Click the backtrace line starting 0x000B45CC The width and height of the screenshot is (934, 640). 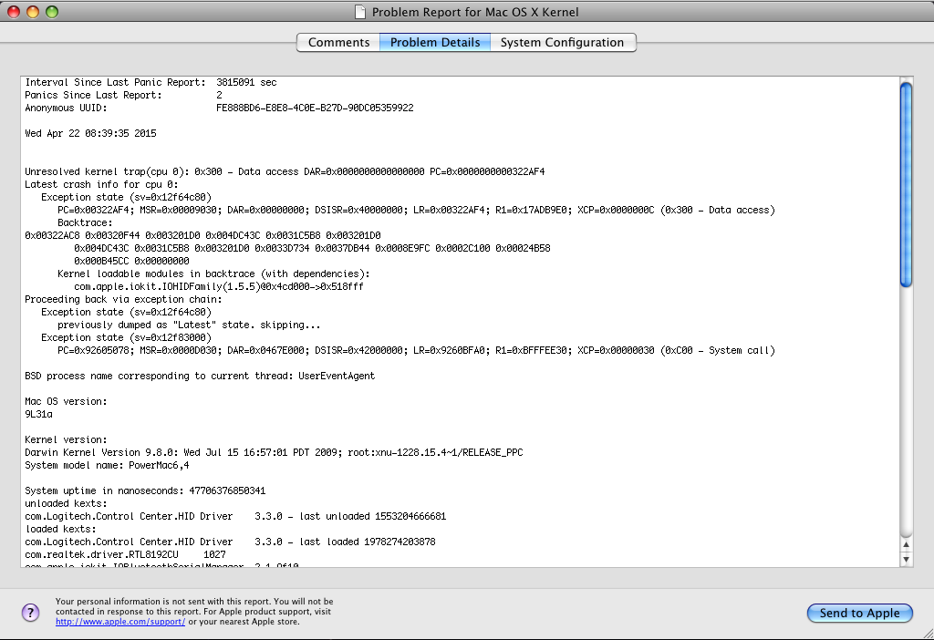pos(131,261)
